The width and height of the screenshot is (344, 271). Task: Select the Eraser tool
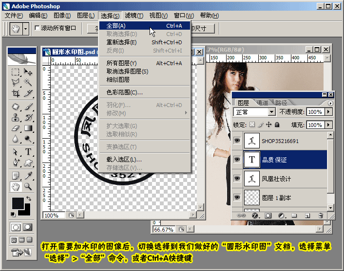[x=16, y=128]
